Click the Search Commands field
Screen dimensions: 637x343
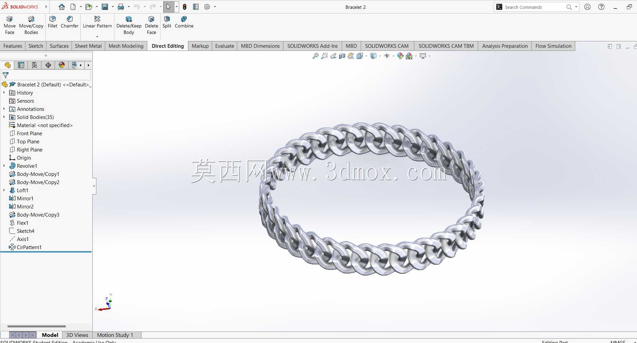533,7
